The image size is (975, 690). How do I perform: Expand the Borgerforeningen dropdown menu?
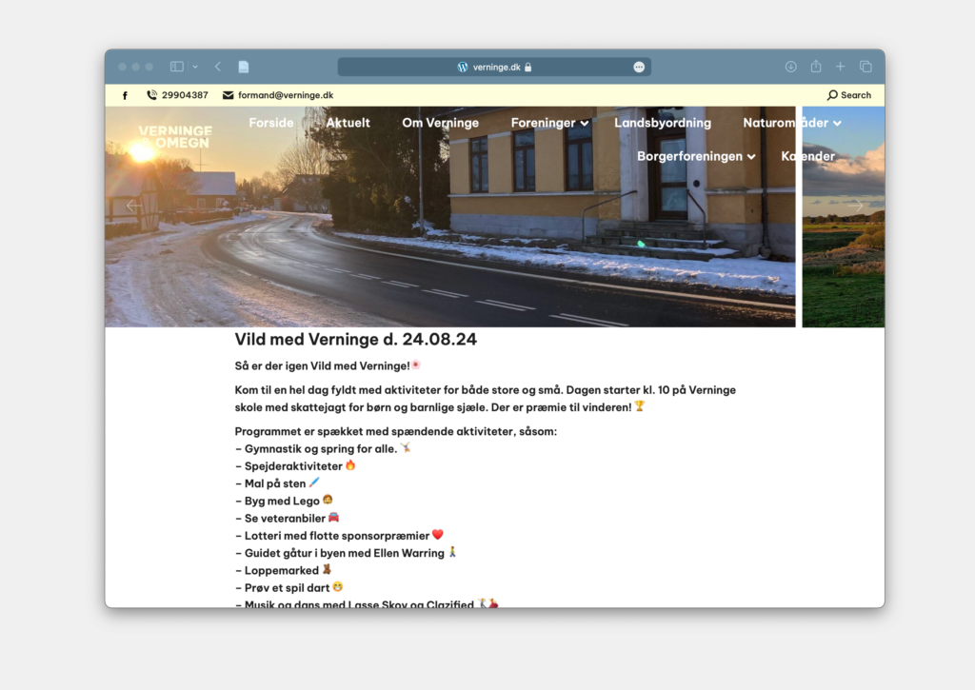696,156
